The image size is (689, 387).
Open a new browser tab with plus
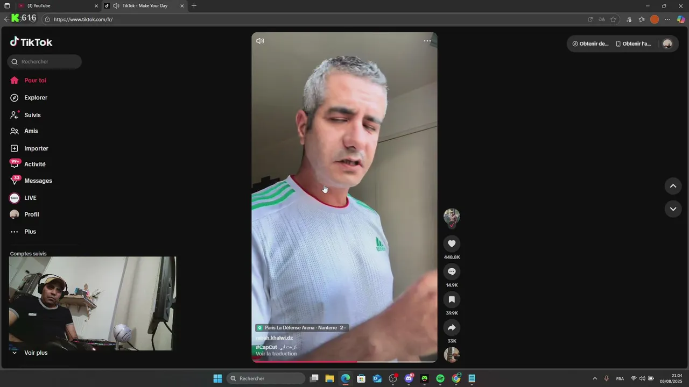point(194,6)
